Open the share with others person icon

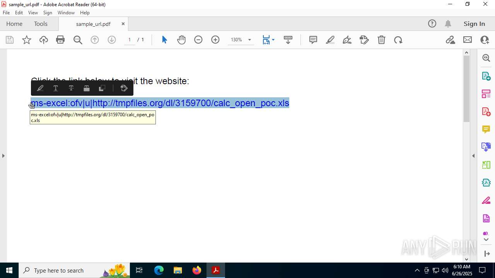tap(485, 40)
